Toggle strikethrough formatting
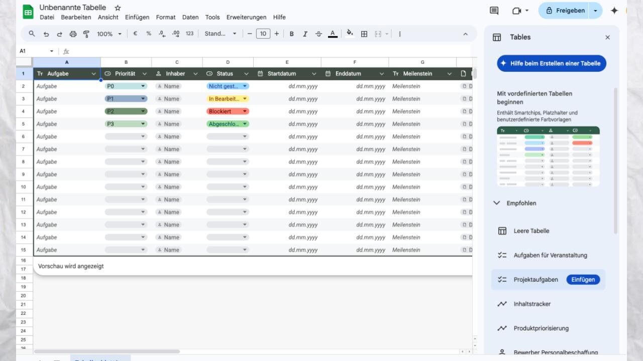The image size is (643, 361). 318,34
